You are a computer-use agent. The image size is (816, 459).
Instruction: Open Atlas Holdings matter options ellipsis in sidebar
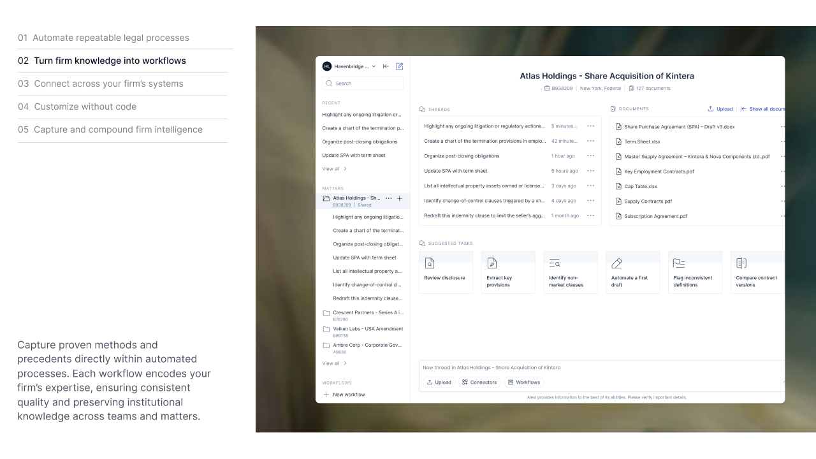pos(389,198)
